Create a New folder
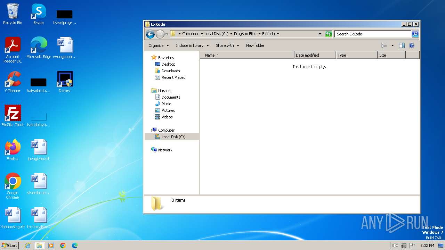 (x=255, y=45)
